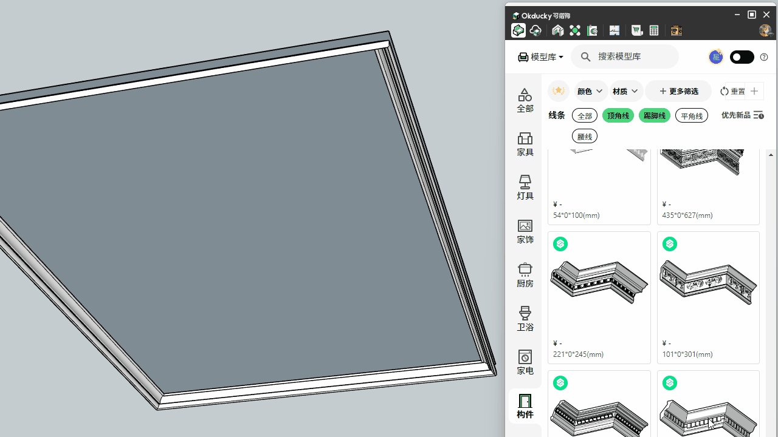The image size is (778, 437).
Task: Open the user avatar in title toolbar
Action: (x=765, y=30)
